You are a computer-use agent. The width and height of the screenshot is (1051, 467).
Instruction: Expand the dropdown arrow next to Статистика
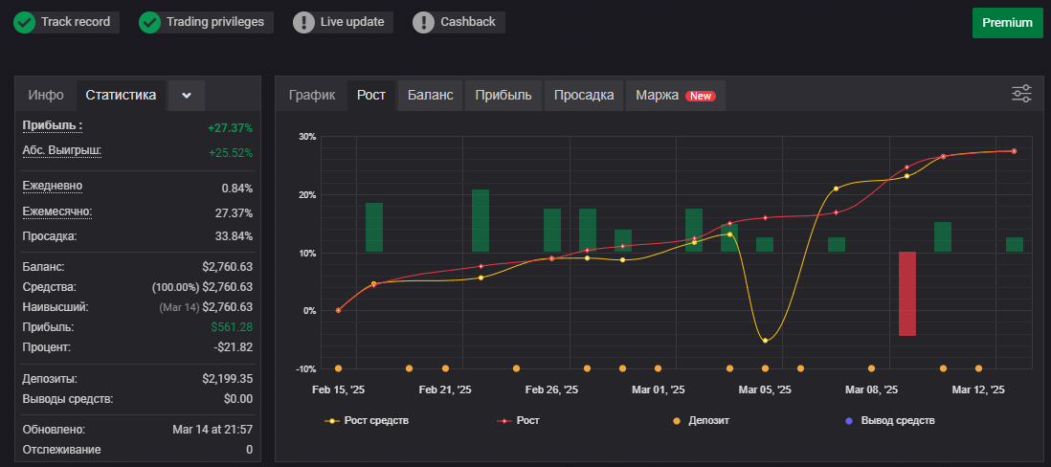pyautogui.click(x=187, y=96)
